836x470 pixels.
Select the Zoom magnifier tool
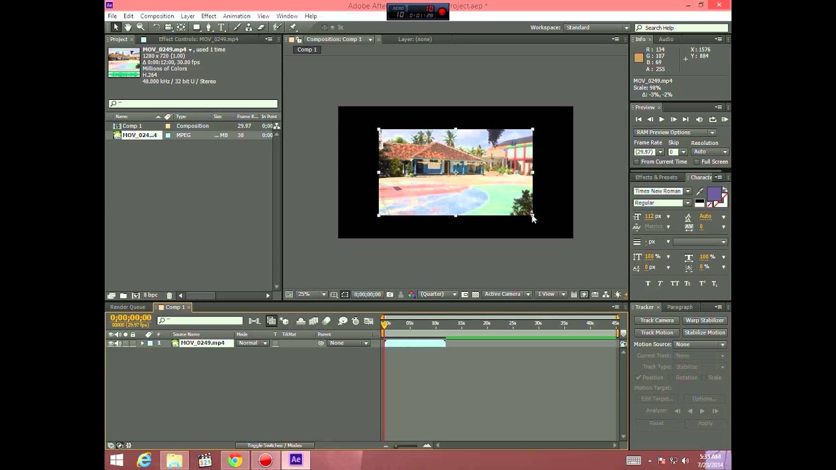coord(140,27)
